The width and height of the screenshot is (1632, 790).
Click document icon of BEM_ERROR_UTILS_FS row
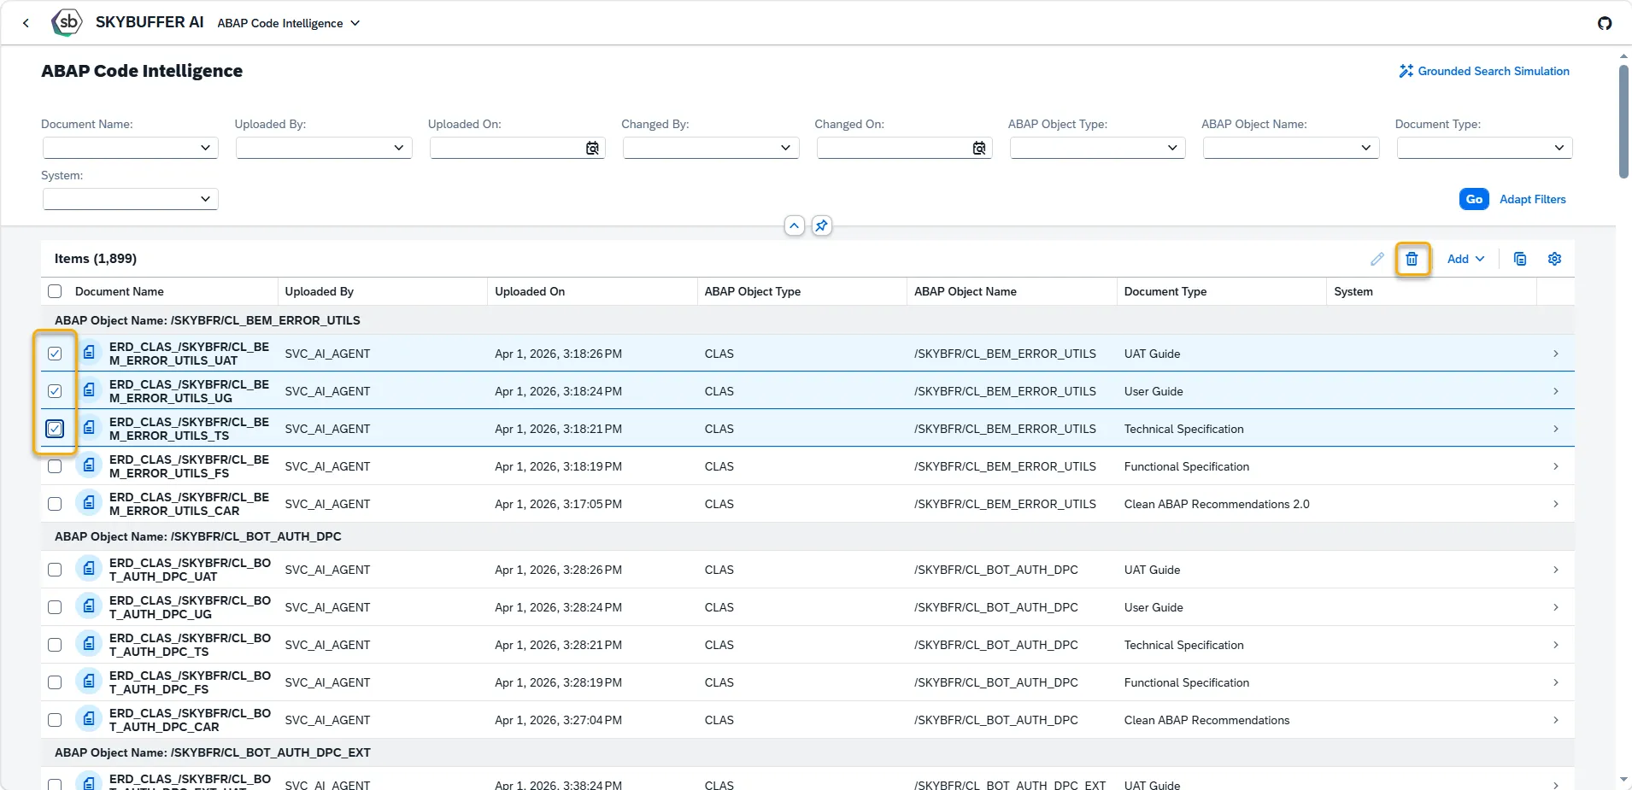click(x=89, y=465)
